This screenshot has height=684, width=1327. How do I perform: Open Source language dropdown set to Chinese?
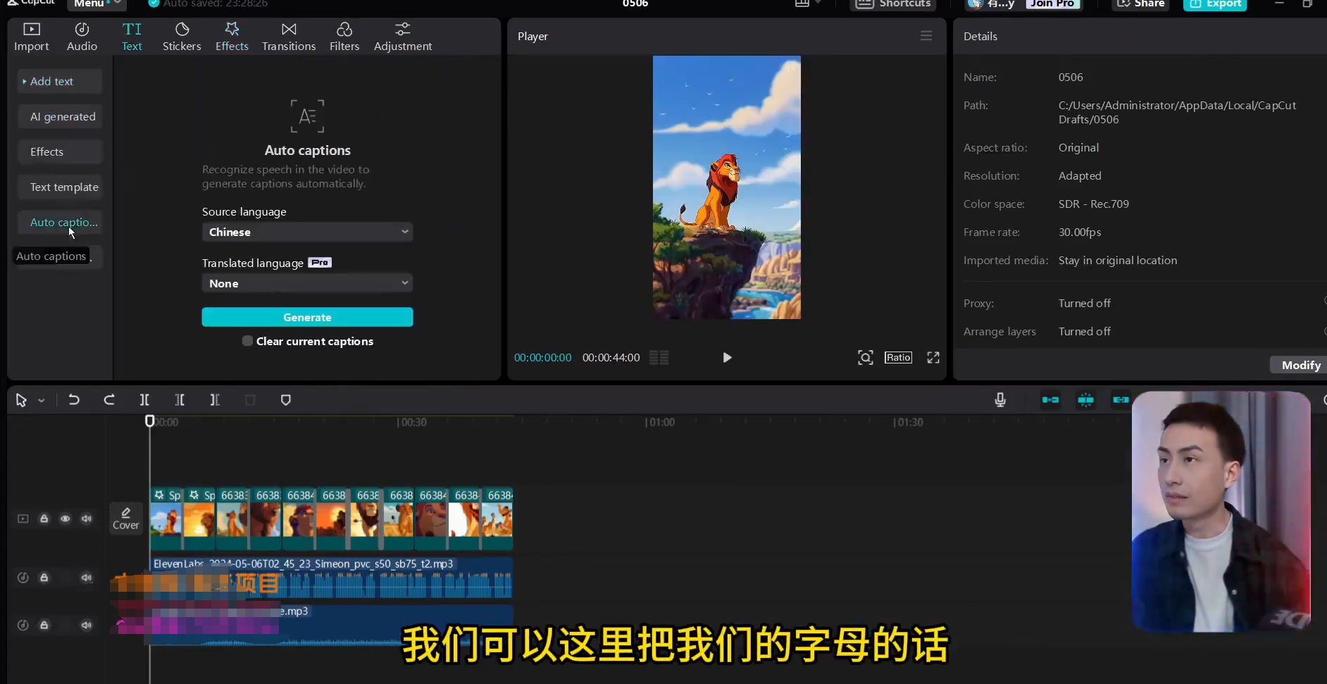pos(307,232)
